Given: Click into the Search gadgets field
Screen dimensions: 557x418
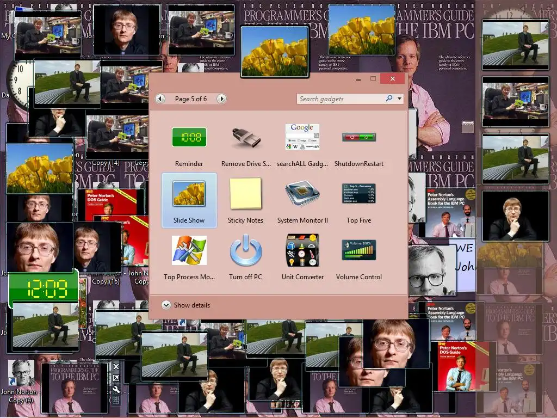Looking at the screenshot, I should (x=341, y=99).
